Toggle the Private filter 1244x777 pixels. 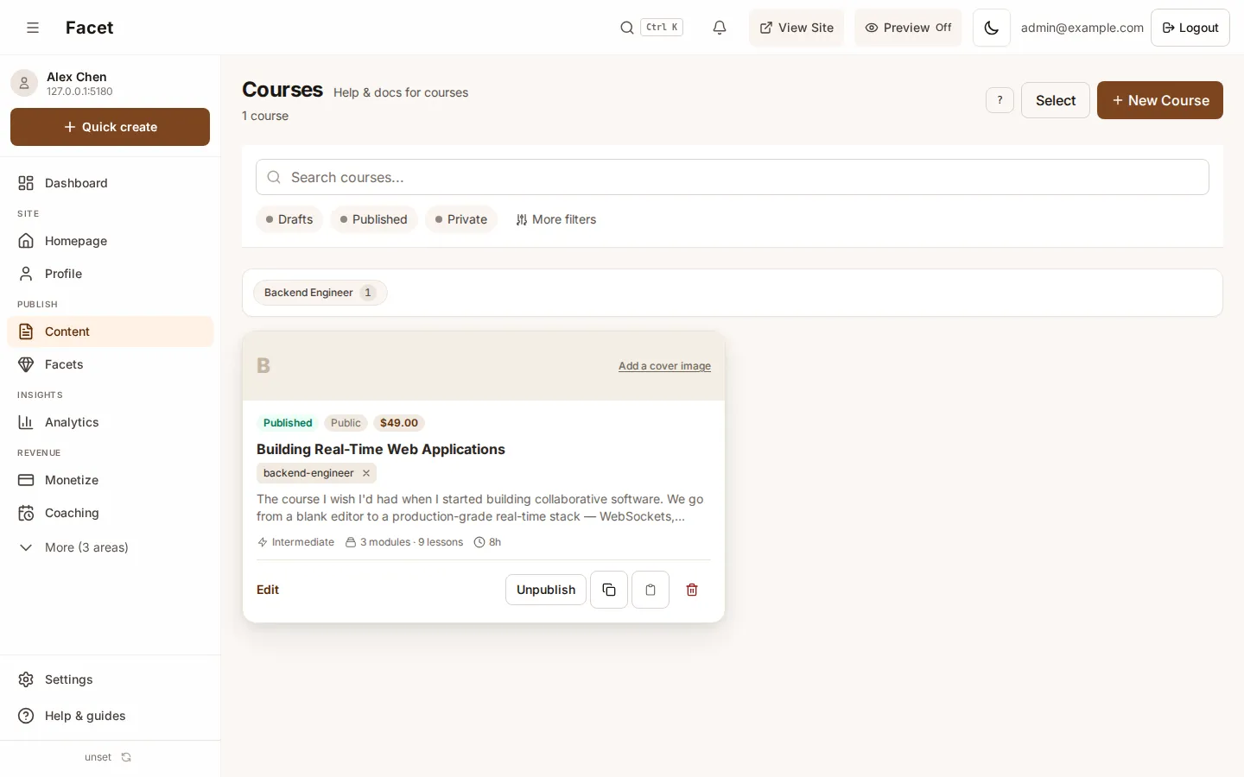(x=461, y=219)
